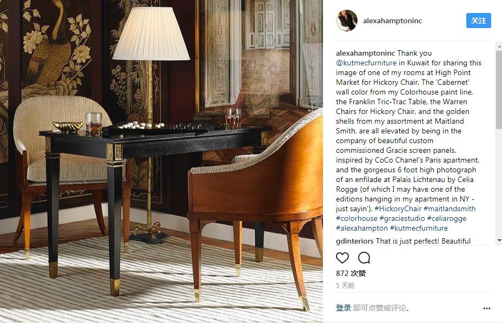Open comments via the speech bubble icon
The image size is (502, 323).
click(x=364, y=258)
